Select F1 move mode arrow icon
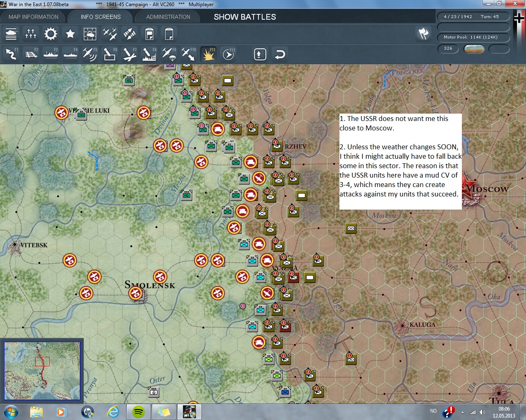526x420 pixels. tap(11, 54)
